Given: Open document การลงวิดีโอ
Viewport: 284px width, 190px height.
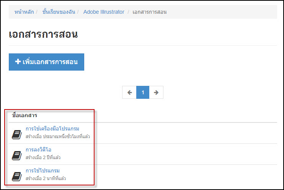Looking at the screenshot, I should coord(38,150).
